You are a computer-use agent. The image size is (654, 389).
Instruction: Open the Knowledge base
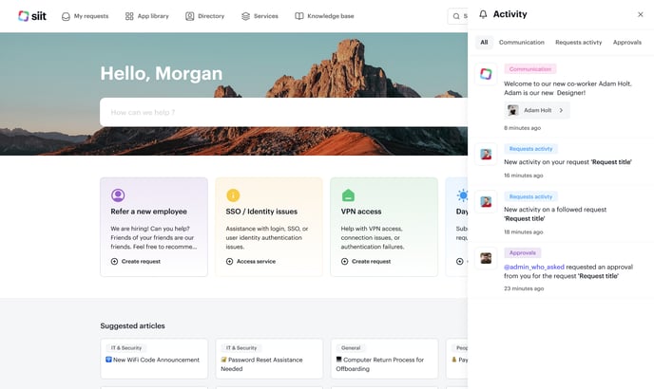pos(324,16)
